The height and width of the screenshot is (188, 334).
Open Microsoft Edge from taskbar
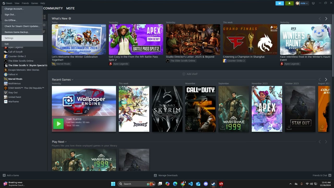pos(175,184)
